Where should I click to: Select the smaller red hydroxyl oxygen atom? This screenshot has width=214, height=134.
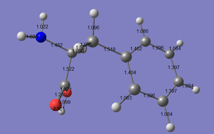click(68, 93)
